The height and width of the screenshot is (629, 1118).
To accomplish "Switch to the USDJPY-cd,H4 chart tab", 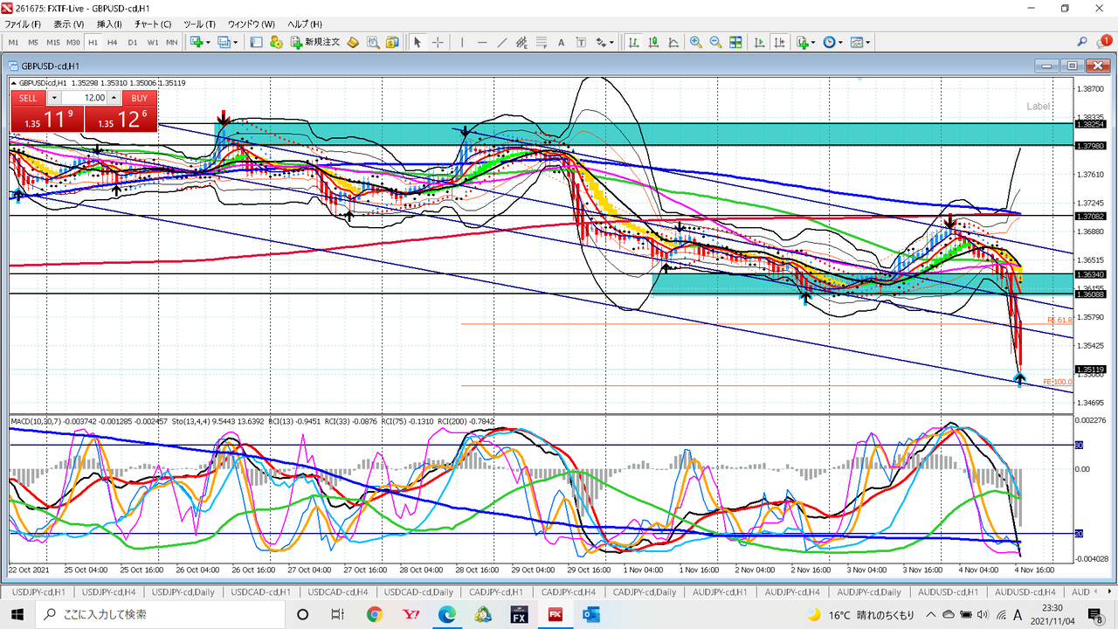I will (x=112, y=592).
